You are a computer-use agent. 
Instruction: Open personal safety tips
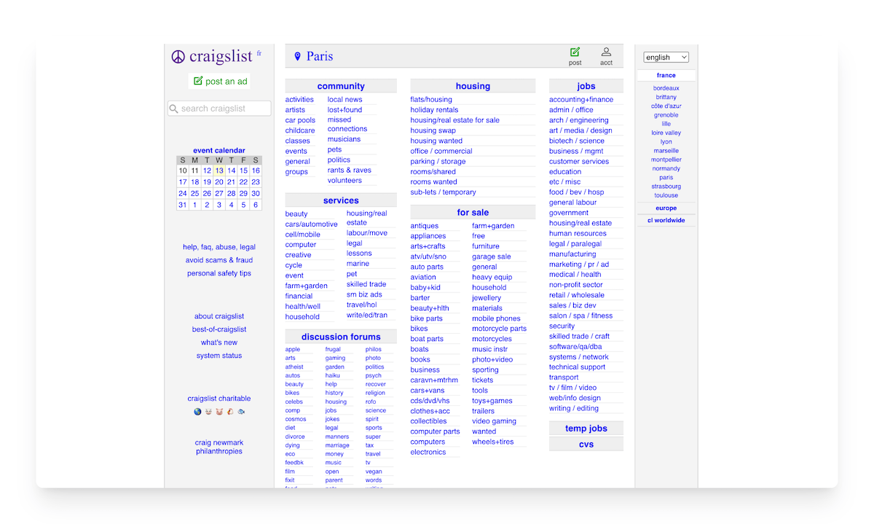[x=219, y=273]
